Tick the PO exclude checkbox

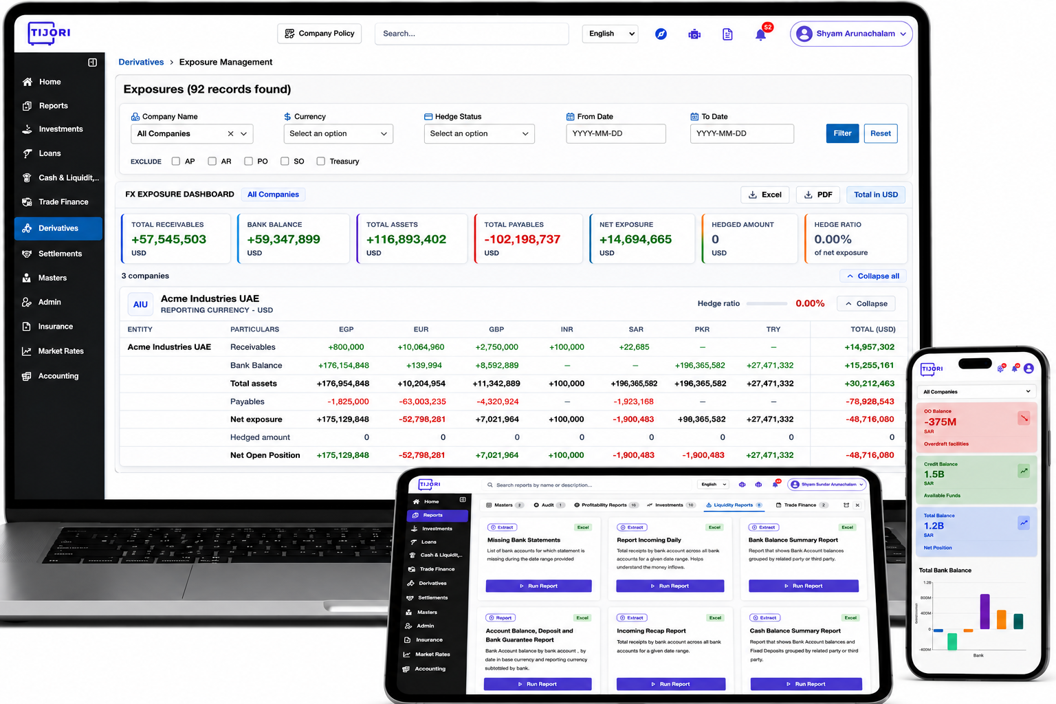[x=248, y=162]
